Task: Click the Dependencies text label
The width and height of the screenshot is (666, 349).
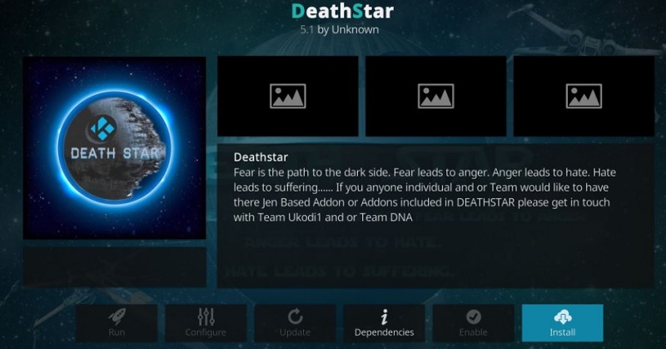Action: click(x=384, y=332)
